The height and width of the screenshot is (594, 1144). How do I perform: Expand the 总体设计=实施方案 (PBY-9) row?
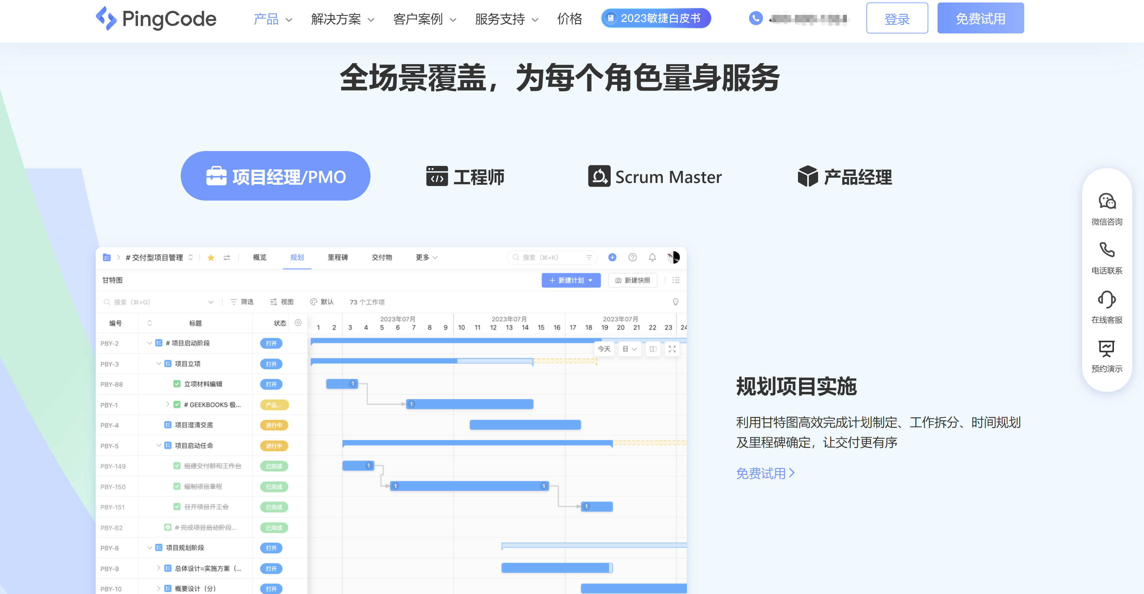pos(158,569)
